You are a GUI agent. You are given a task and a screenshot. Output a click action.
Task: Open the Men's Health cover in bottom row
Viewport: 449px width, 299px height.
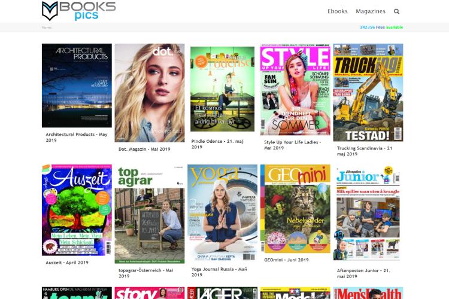[x=368, y=293]
